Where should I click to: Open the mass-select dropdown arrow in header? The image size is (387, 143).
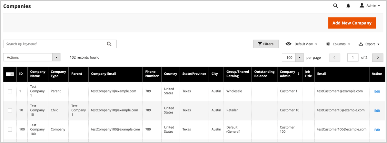12,74
